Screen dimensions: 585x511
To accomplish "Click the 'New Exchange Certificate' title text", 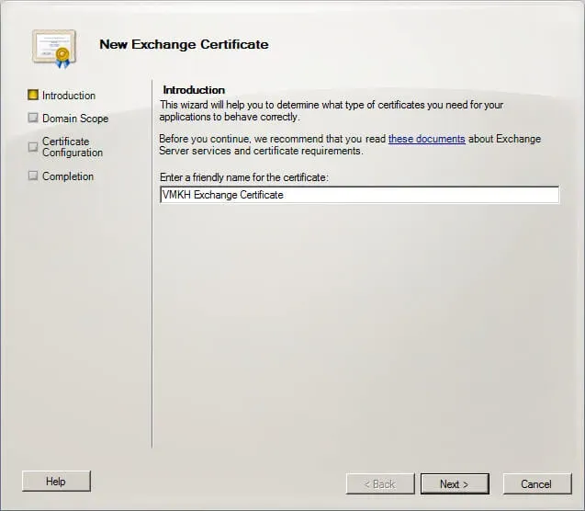I will pyautogui.click(x=184, y=44).
